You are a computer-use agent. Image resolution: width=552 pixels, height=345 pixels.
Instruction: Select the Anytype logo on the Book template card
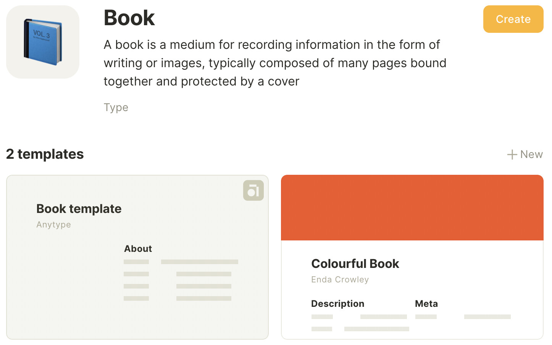(253, 190)
